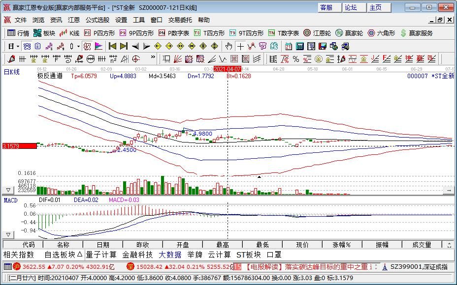Open the 公式选股 menu
The height and width of the screenshot is (285, 457).
pyautogui.click(x=98, y=20)
